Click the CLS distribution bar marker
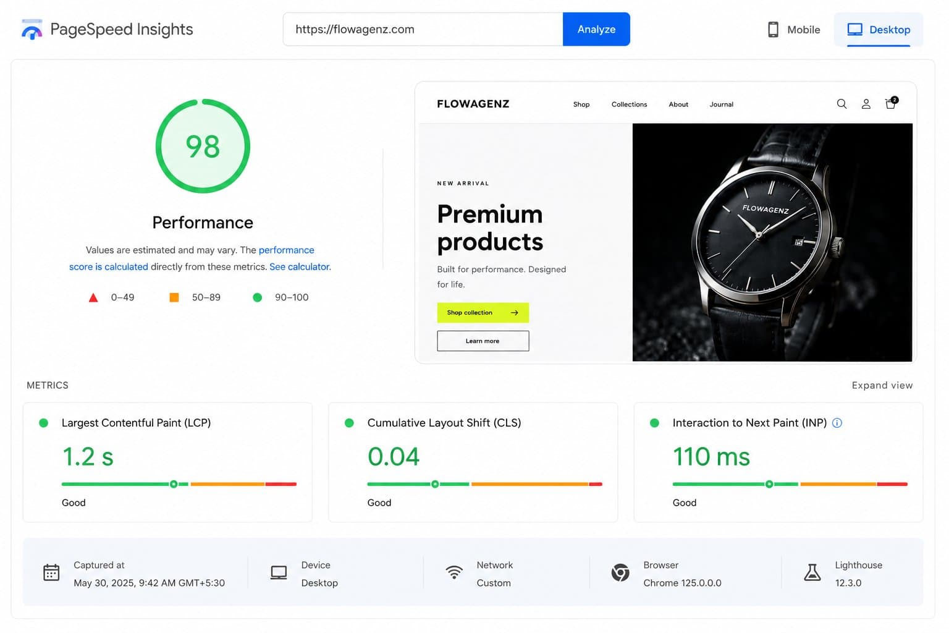The height and width of the screenshot is (633, 949). pos(435,484)
